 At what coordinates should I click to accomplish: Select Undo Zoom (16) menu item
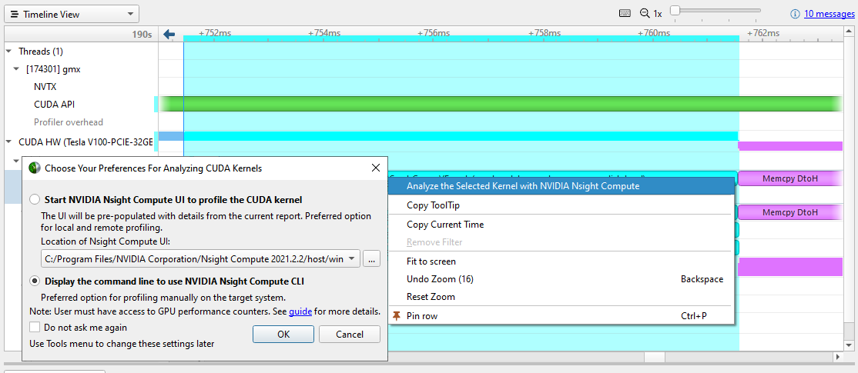561,279
